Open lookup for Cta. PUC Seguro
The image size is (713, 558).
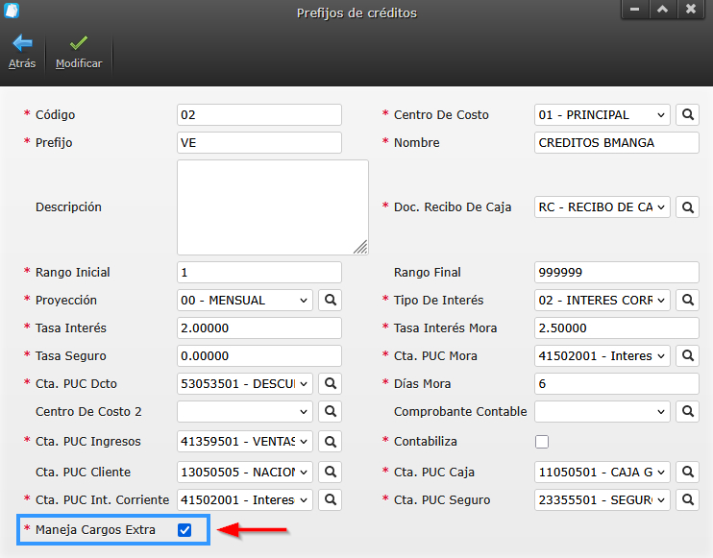tap(687, 499)
